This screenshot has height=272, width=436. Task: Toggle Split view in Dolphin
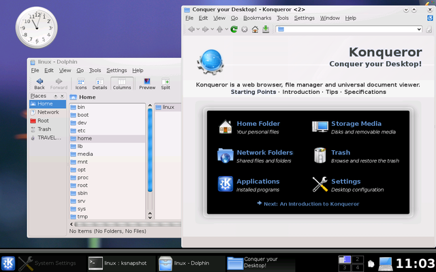click(166, 84)
